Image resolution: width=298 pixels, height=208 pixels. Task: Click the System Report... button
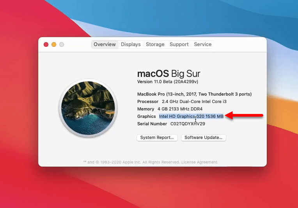click(x=157, y=137)
